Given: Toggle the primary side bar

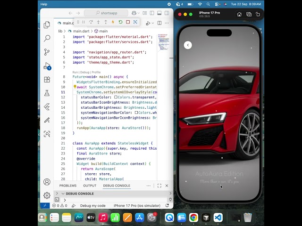Looking at the screenshot, I should 152,13.
